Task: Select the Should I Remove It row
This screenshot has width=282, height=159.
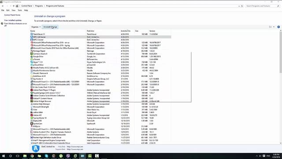Action: coord(100,73)
